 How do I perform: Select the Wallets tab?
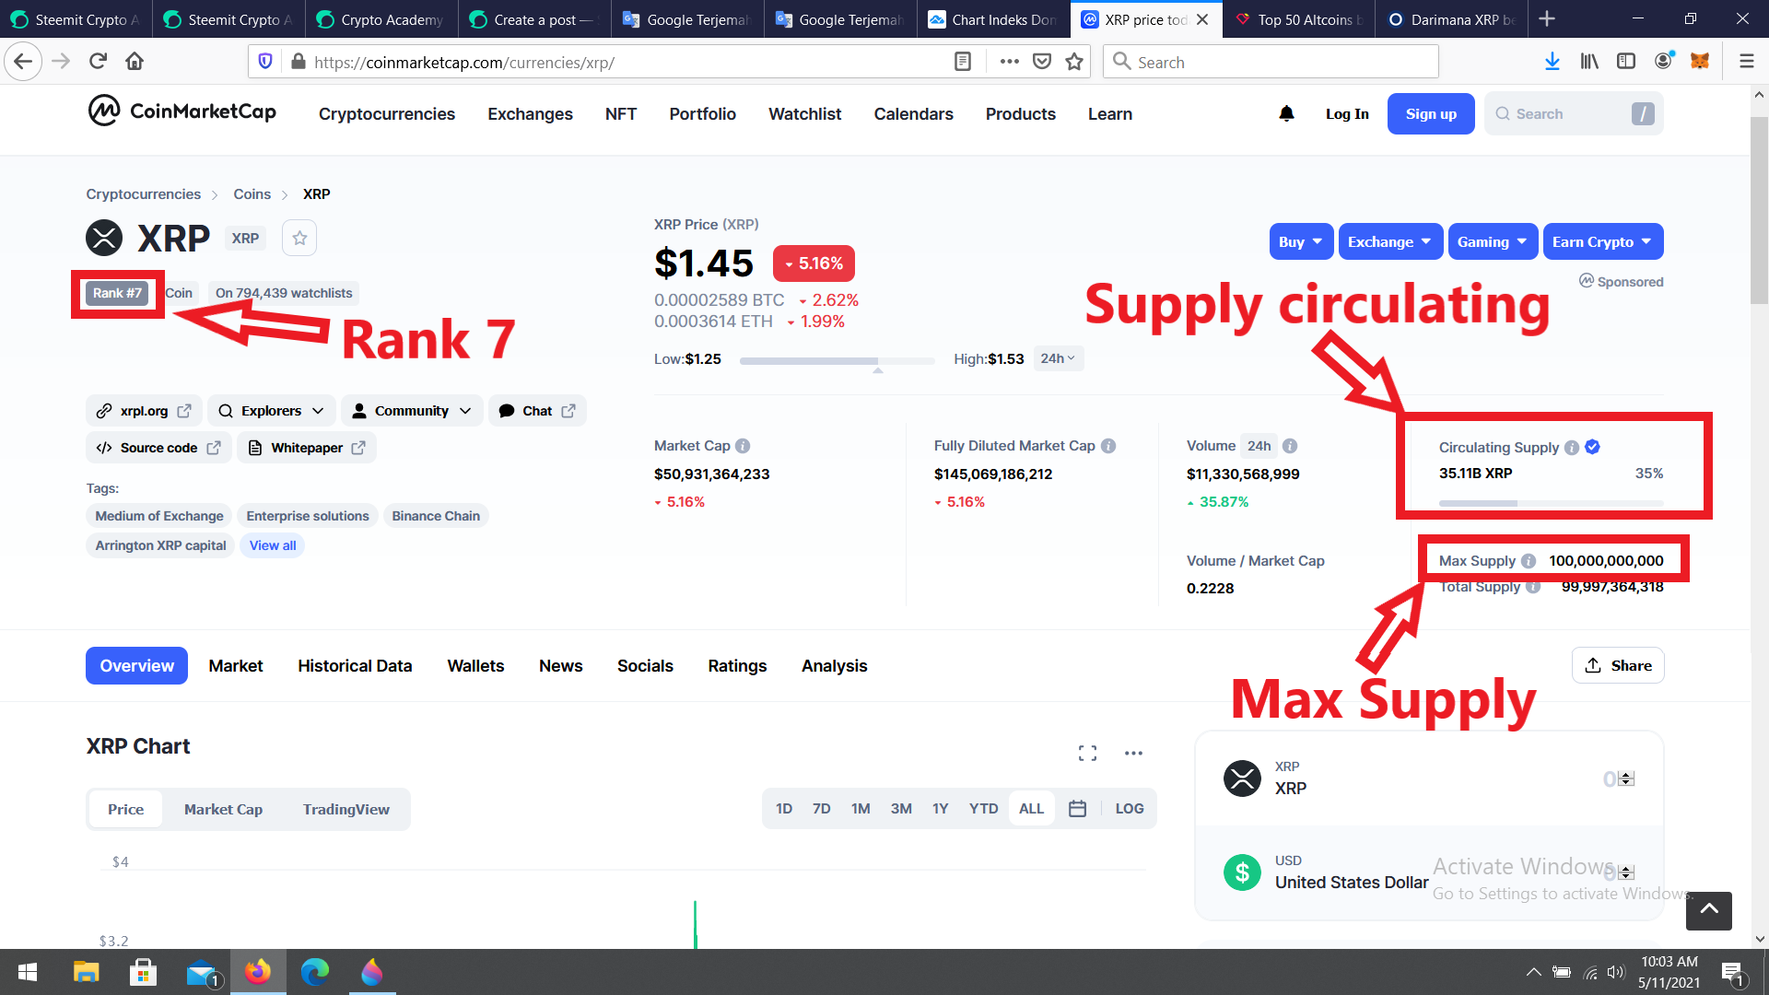click(x=475, y=666)
